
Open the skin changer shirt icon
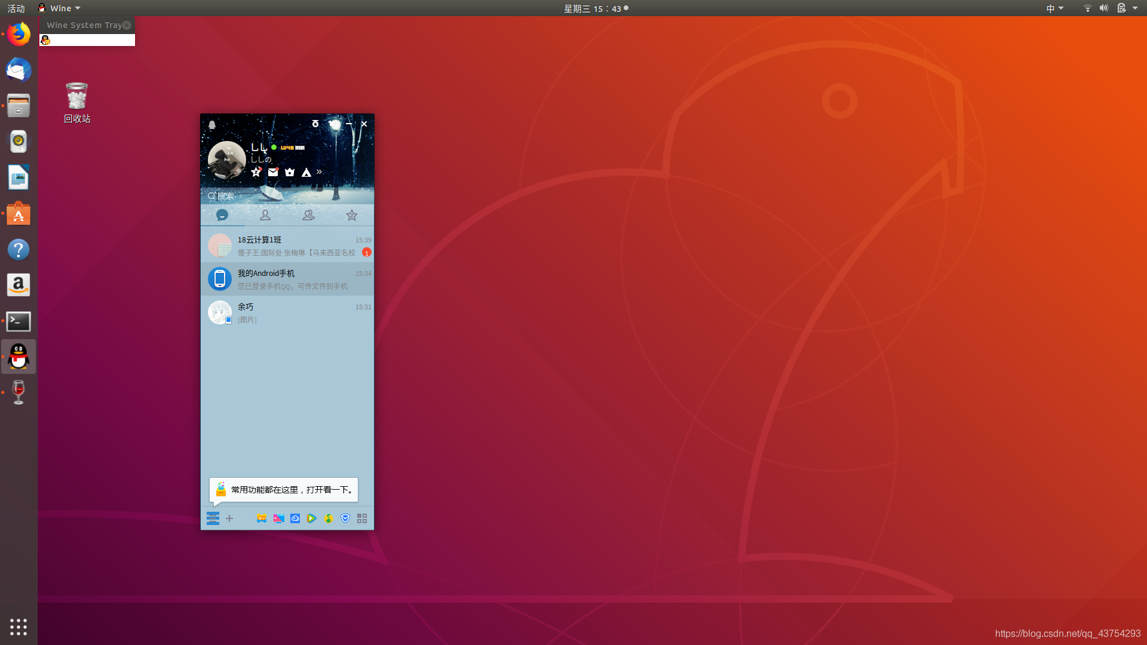(332, 124)
